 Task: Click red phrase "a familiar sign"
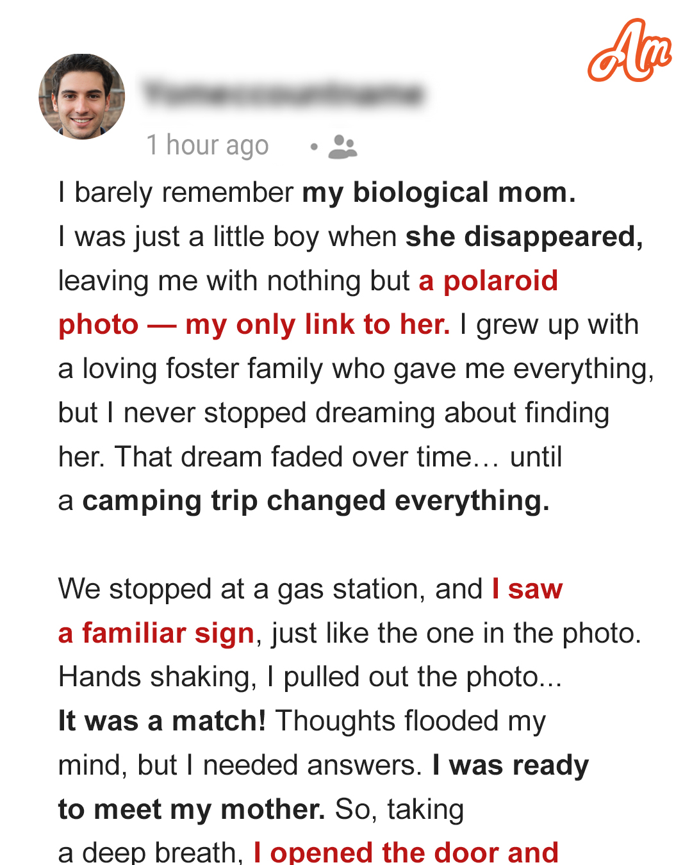tap(156, 634)
